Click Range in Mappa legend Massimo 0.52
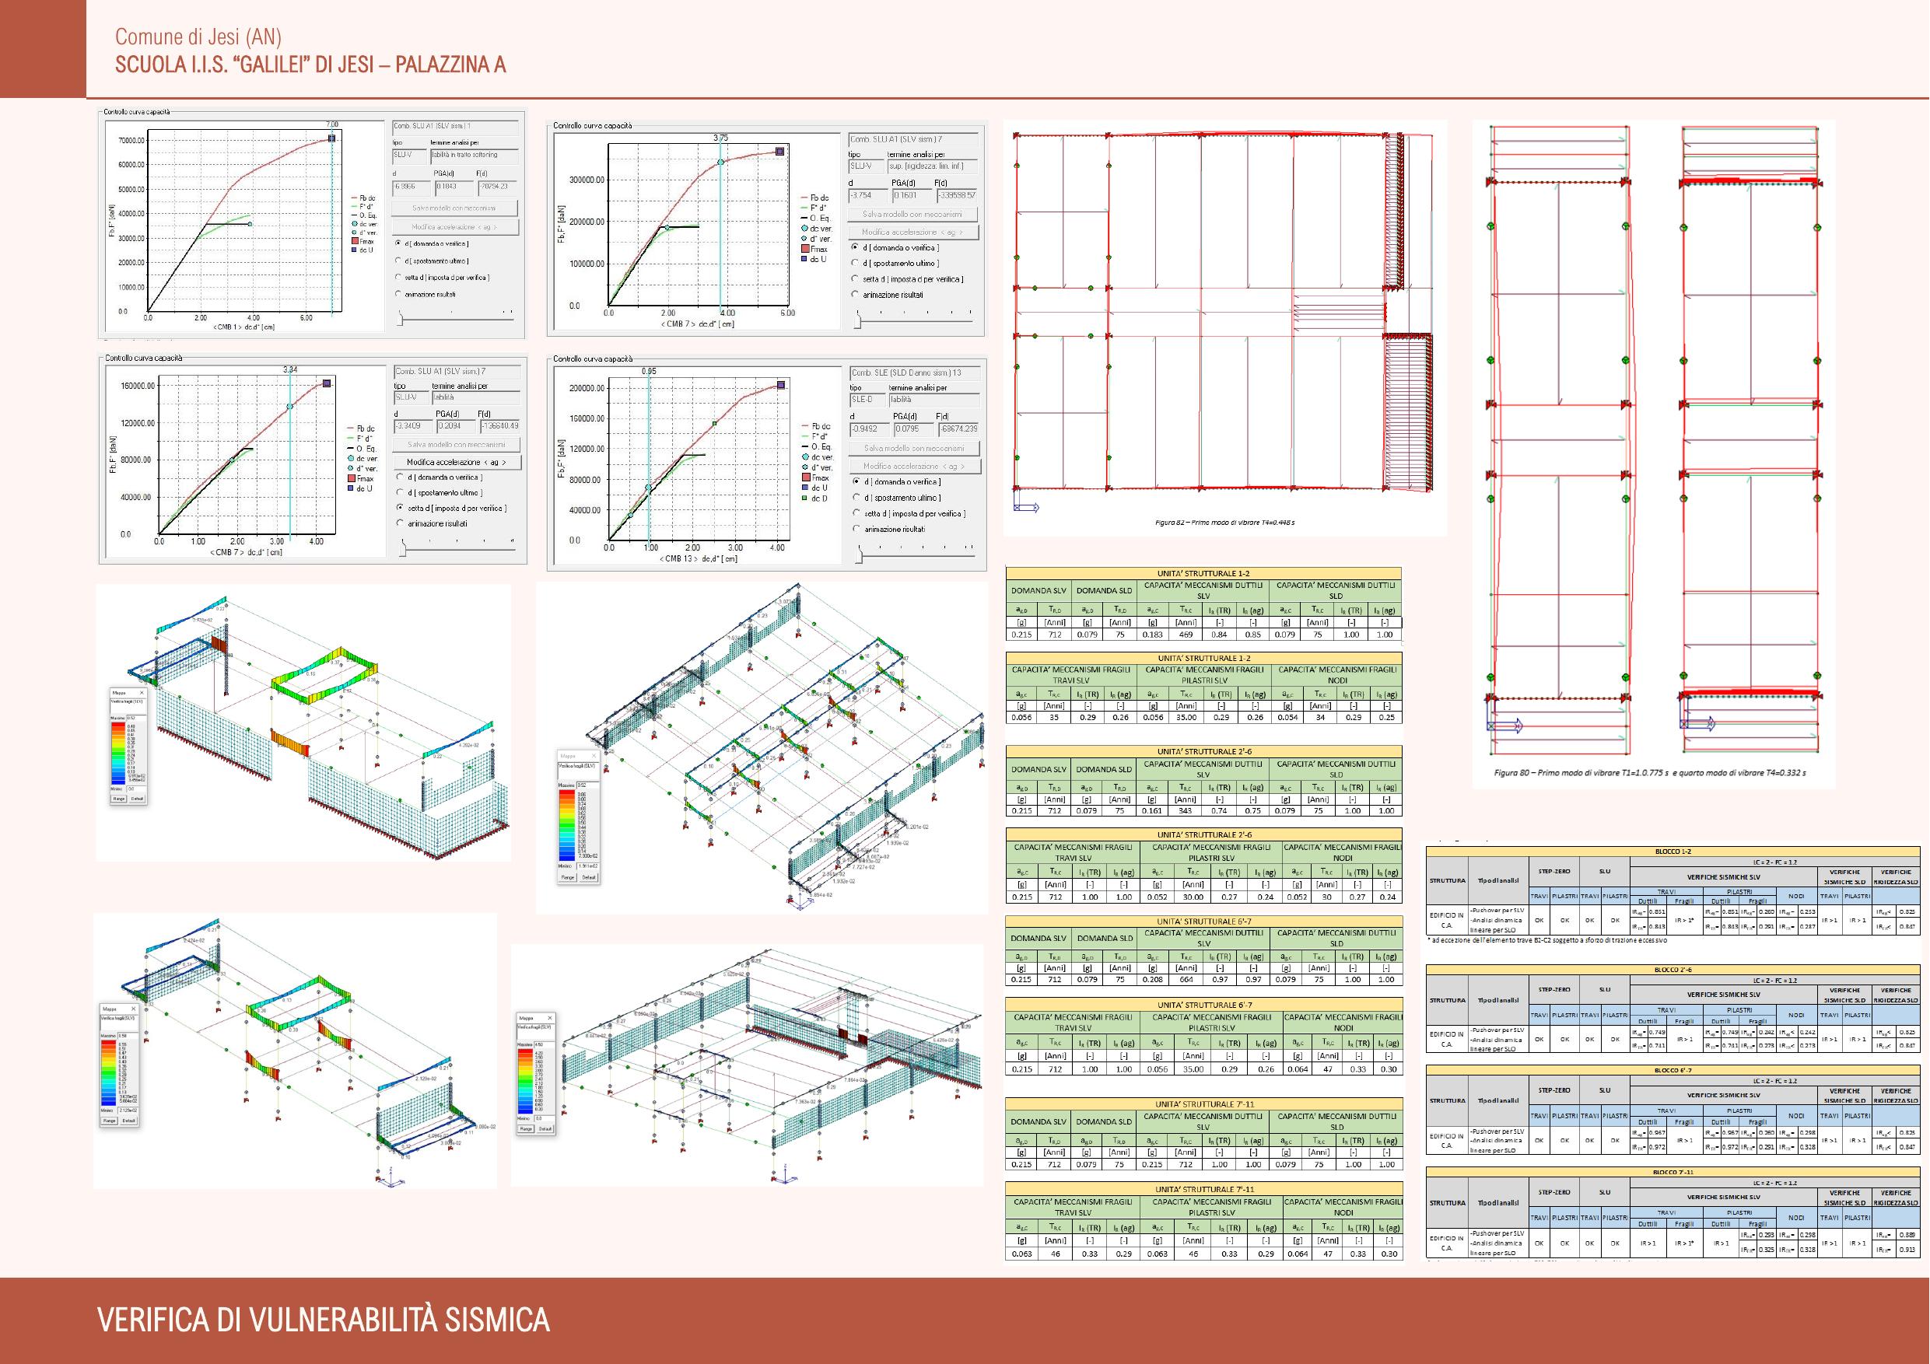 click(119, 799)
